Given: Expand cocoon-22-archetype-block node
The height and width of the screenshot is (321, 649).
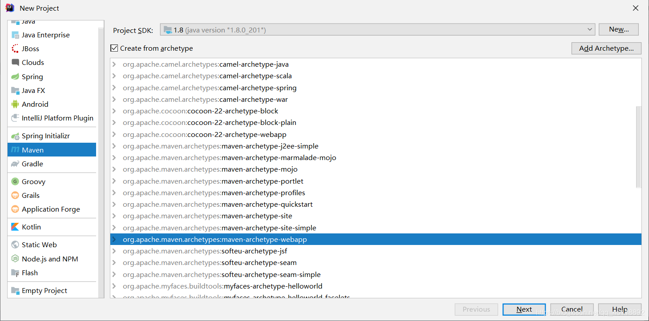Looking at the screenshot, I should coord(114,111).
